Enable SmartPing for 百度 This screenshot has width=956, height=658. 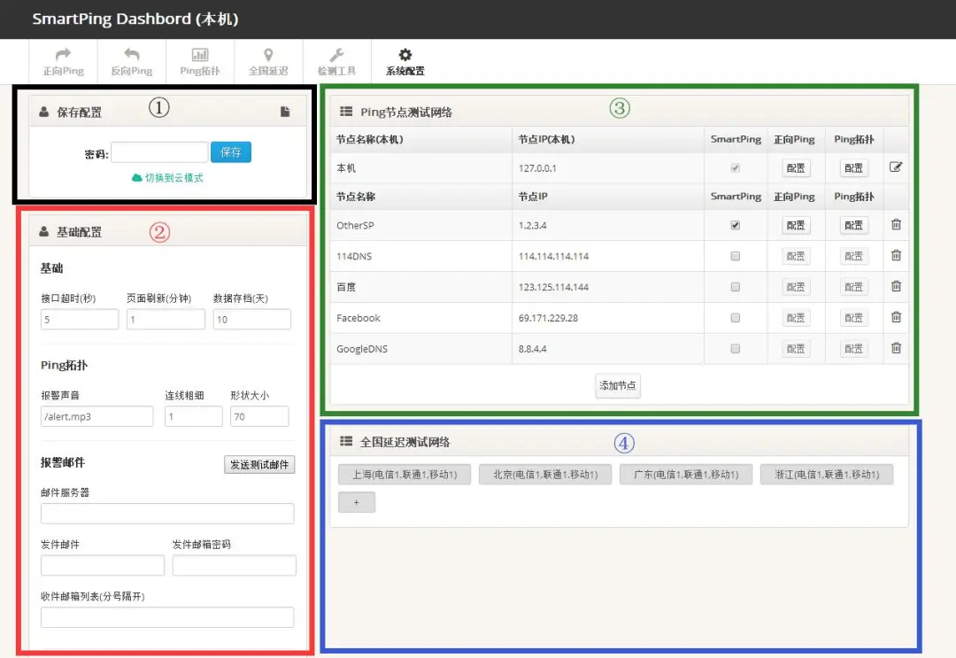(736, 287)
